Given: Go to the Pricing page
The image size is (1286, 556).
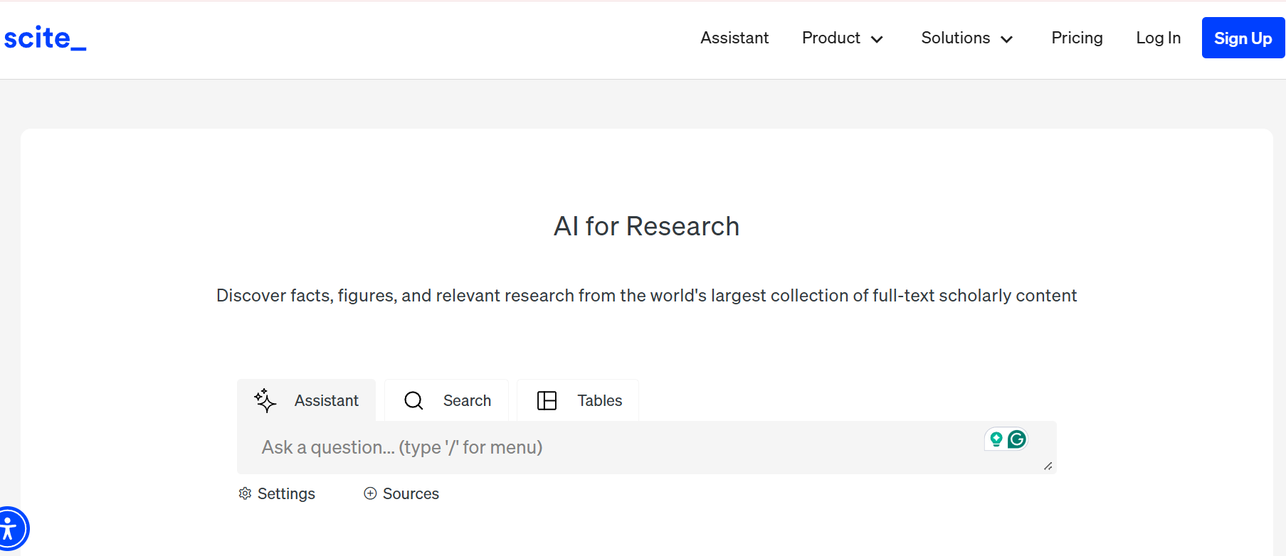Looking at the screenshot, I should 1077,38.
